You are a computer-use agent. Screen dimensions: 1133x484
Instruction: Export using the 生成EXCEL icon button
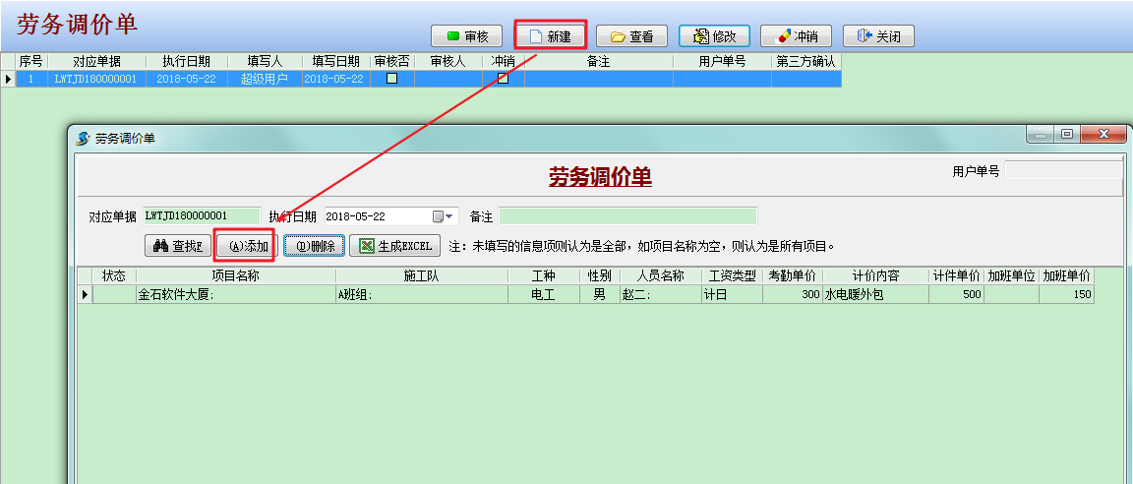(395, 246)
